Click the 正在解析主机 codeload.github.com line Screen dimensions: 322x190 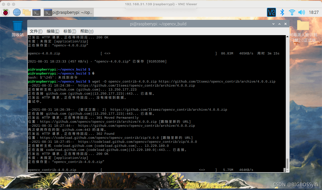click(98, 146)
